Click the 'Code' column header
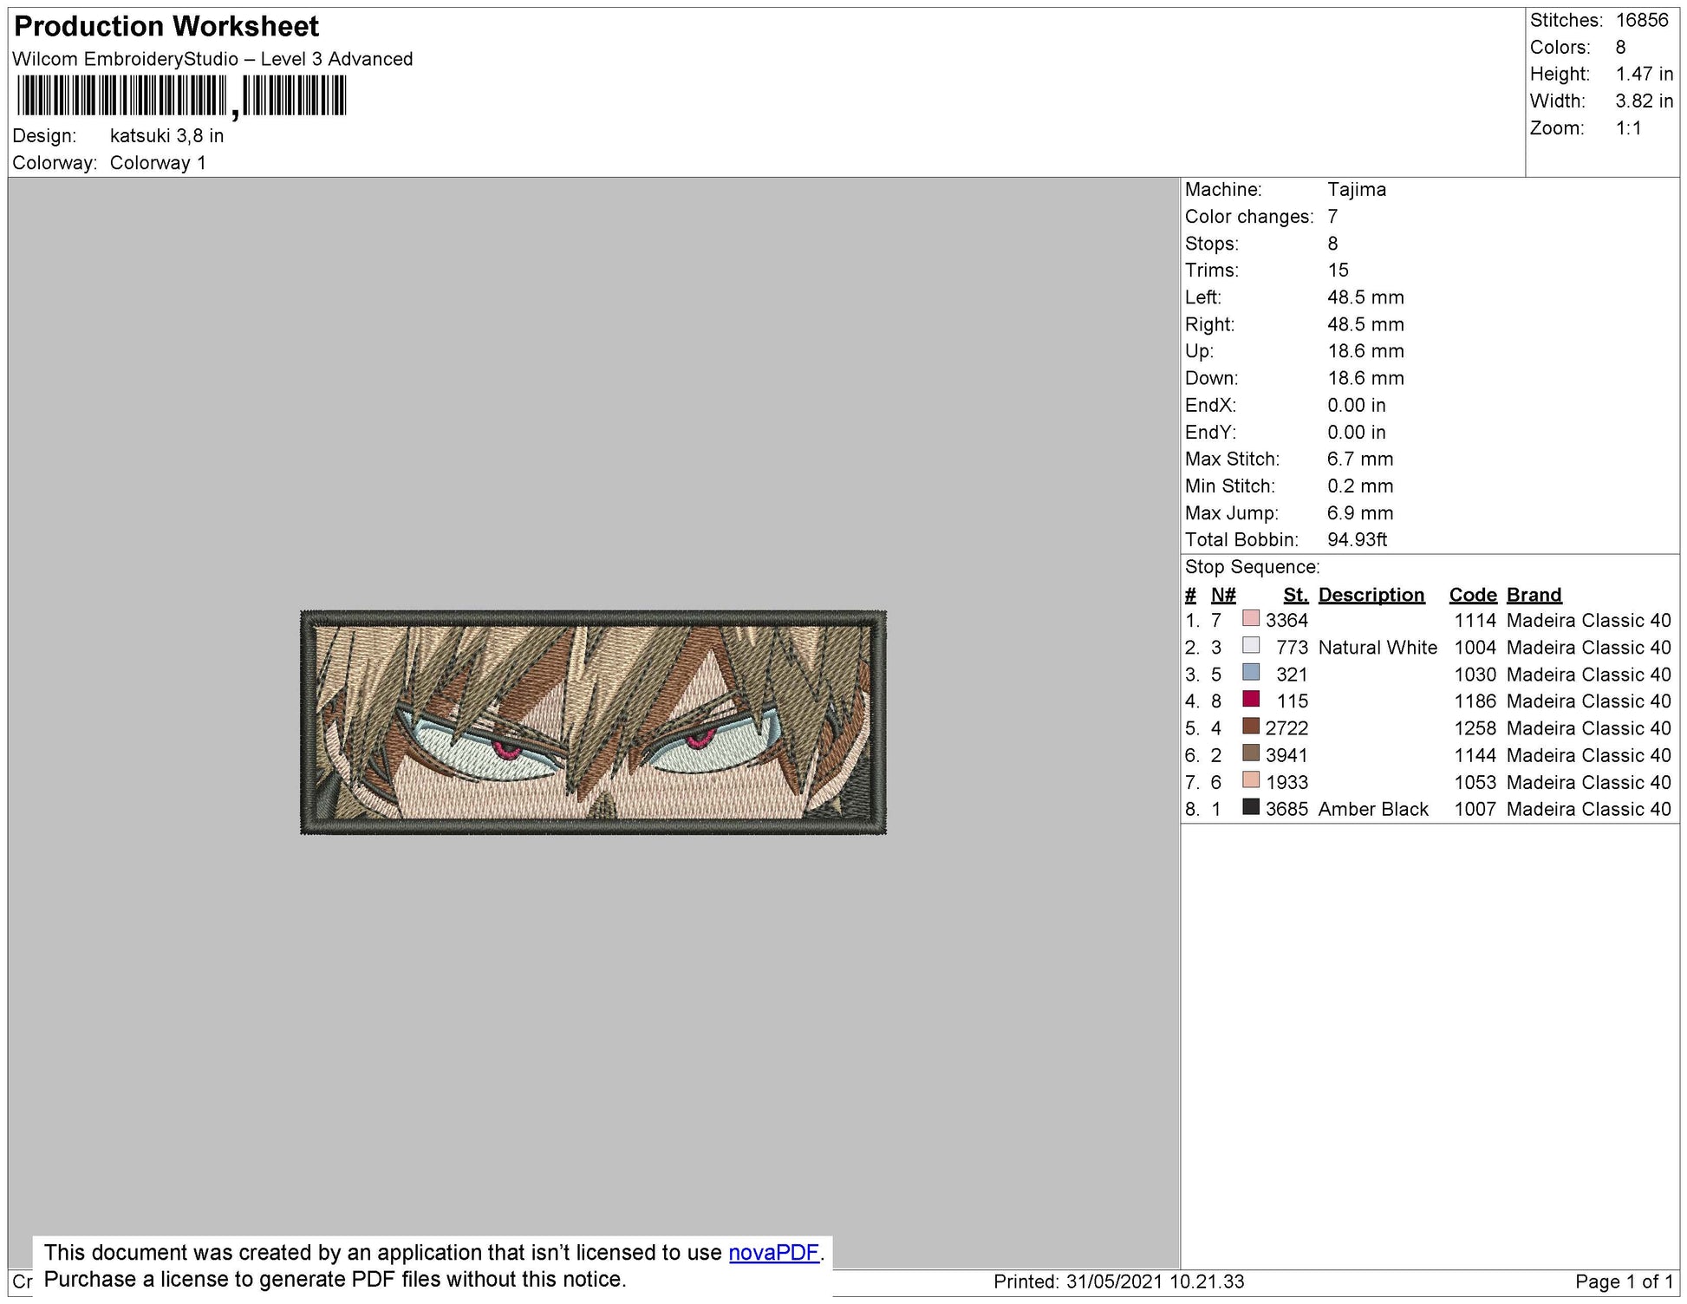This screenshot has width=1687, height=1304. click(x=1473, y=595)
